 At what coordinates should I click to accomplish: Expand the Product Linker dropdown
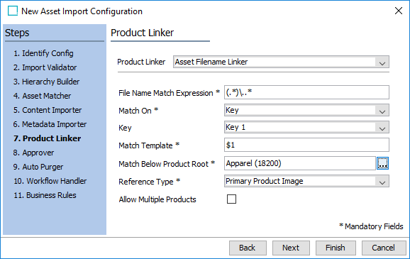[x=281, y=62]
